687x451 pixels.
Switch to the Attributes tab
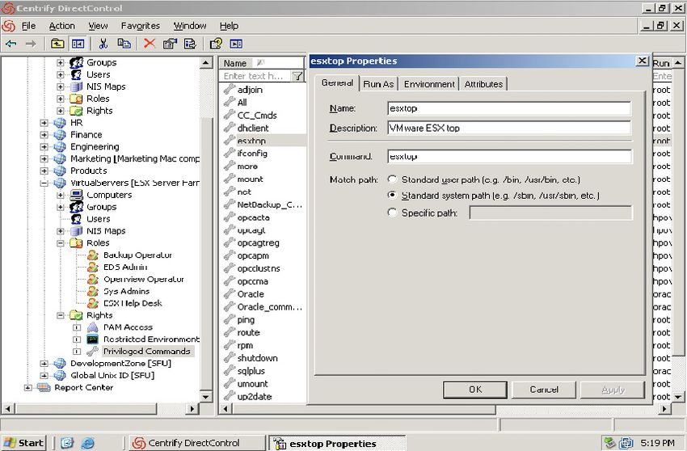click(483, 84)
